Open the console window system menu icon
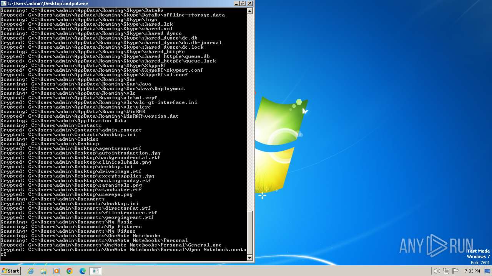The width and height of the screenshot is (492, 276). tap(3, 3)
